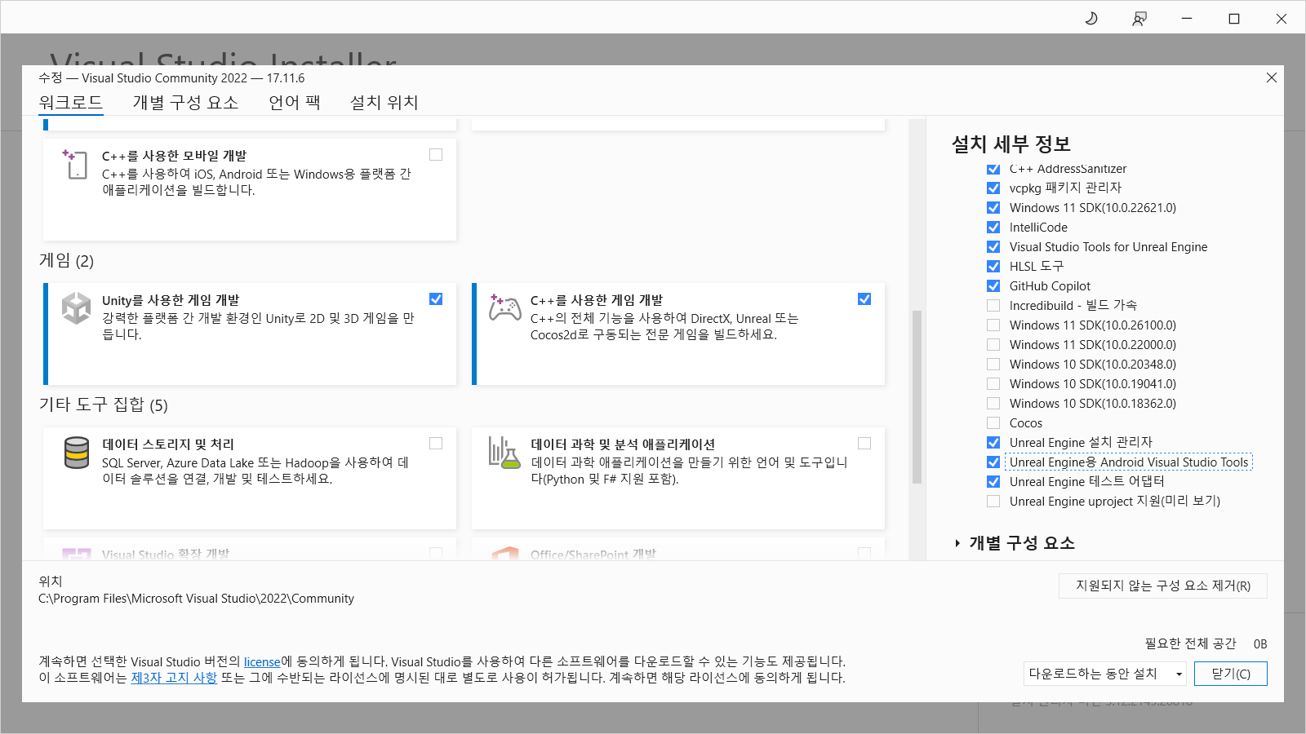Viewport: 1306px width, 734px height.
Task: Check Windows 10 SDK 10.0.18362.0
Action: click(x=993, y=404)
